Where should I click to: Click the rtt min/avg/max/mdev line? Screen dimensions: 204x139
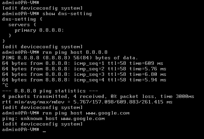87,102
